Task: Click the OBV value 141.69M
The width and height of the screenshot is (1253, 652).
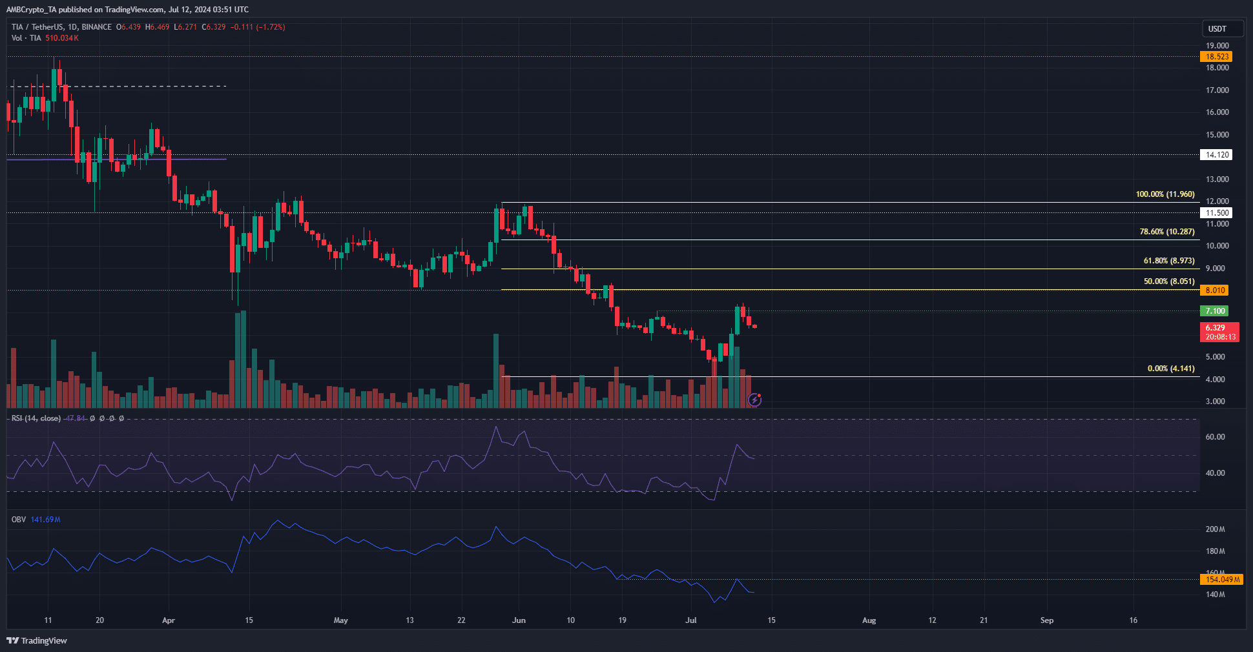Action: point(45,520)
